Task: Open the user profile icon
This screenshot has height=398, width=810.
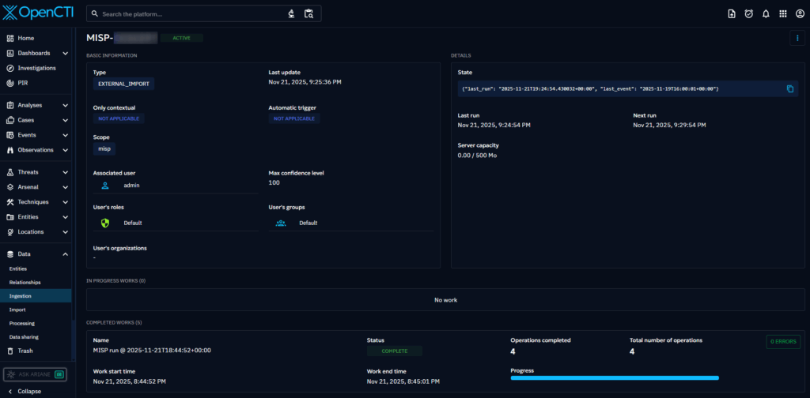Action: pos(800,13)
